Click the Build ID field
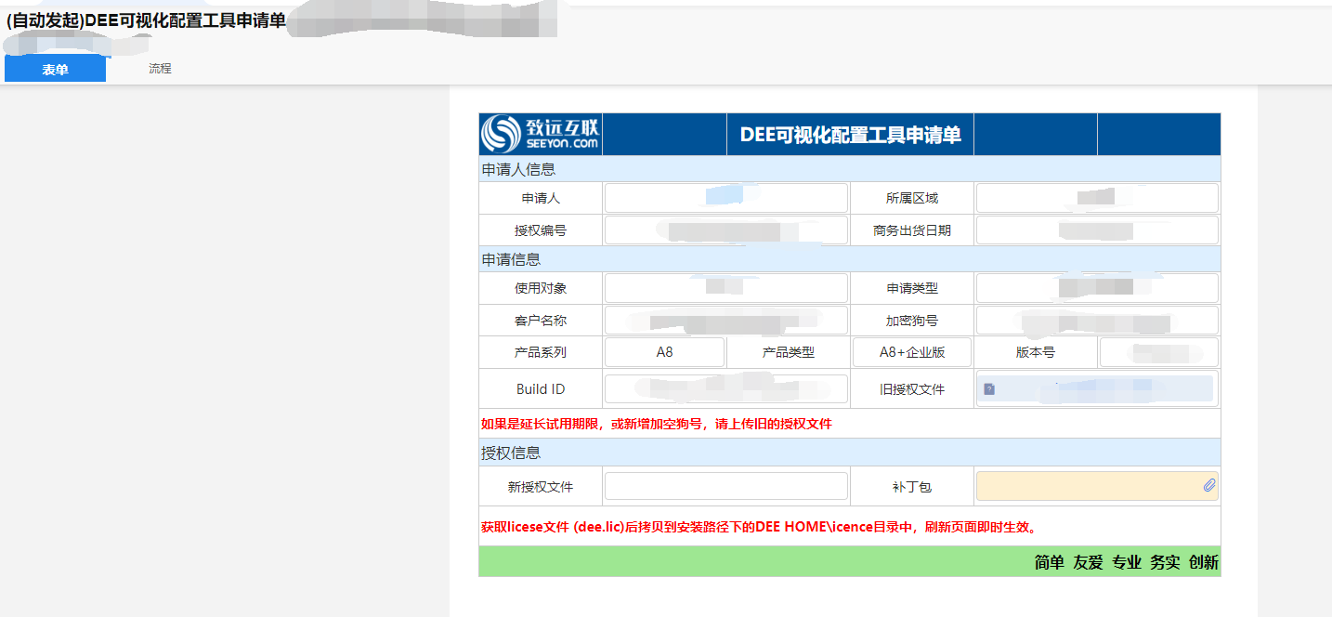Viewport: 1332px width, 617px height. 726,389
